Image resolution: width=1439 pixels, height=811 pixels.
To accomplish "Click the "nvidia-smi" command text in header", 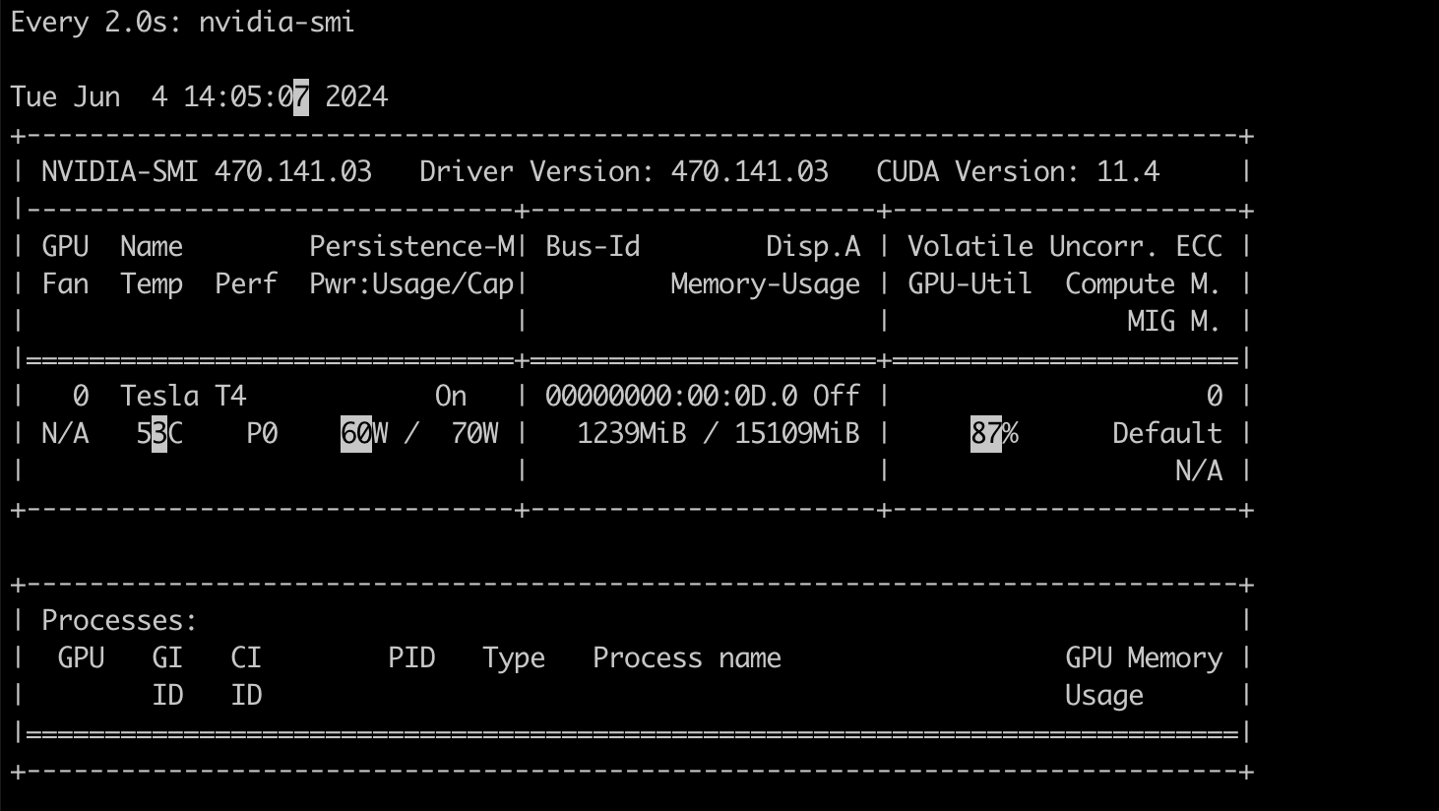I will (x=277, y=22).
